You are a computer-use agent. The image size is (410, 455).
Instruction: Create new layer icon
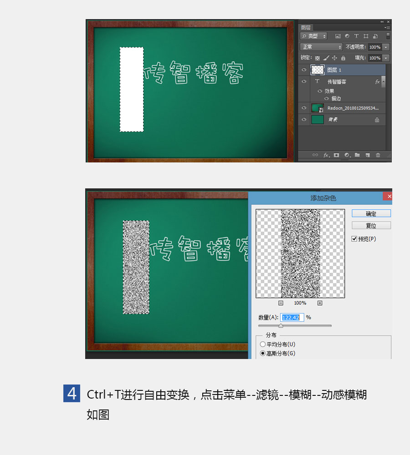[368, 155]
